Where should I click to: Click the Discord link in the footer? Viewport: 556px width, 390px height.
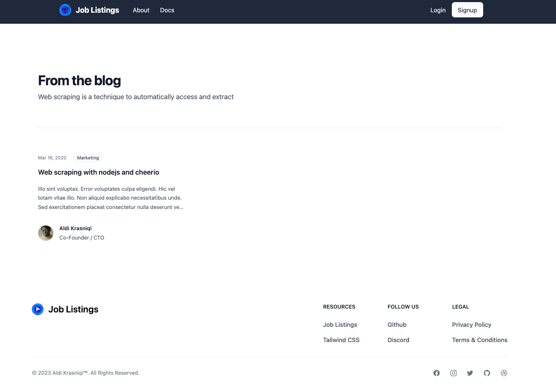(398, 340)
